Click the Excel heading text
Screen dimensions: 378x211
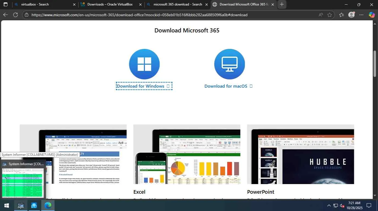click(x=139, y=192)
